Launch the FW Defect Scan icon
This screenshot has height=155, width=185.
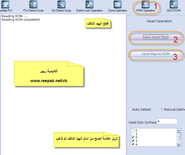pos(33,4)
